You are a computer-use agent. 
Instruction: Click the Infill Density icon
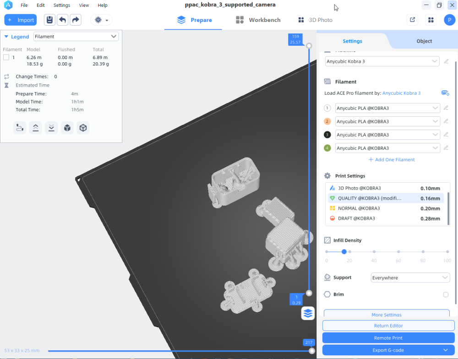click(327, 240)
